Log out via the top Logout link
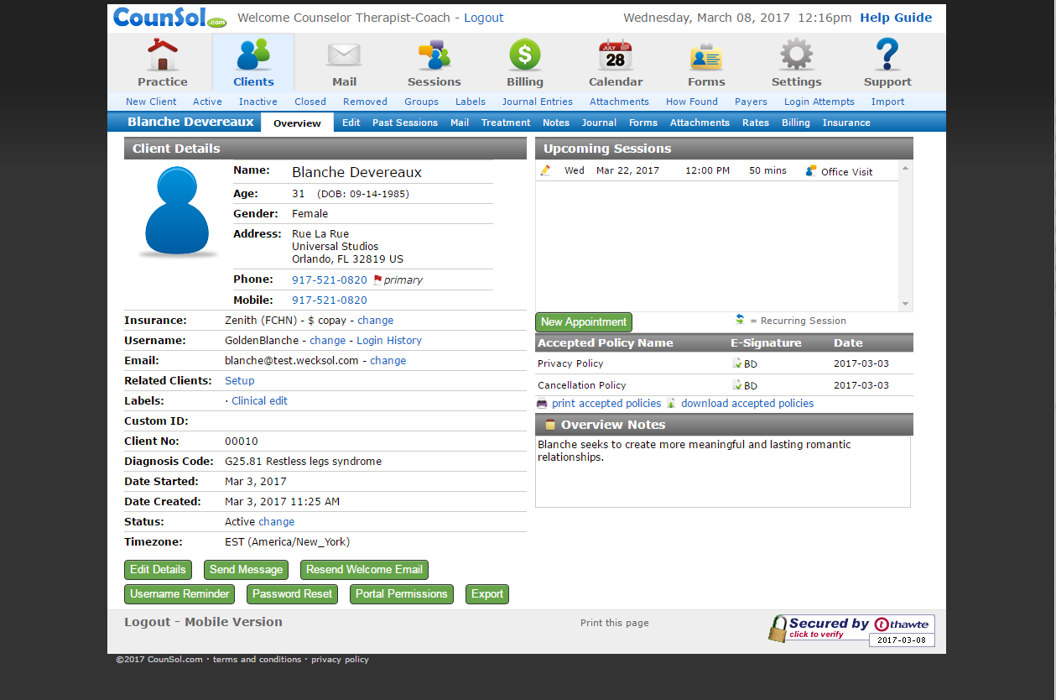Viewport: 1056px width, 700px height. (484, 18)
